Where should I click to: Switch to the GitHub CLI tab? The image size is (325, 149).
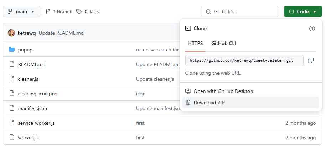[x=224, y=44]
